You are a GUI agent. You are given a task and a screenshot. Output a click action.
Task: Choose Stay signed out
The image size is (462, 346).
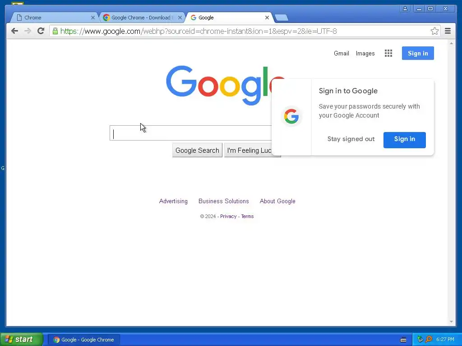(351, 139)
